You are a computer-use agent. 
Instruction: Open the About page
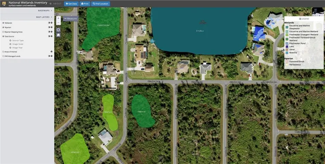coord(56,4)
